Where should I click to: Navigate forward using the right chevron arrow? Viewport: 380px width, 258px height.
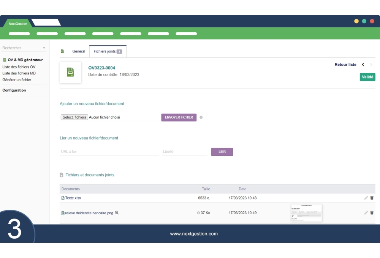click(371, 65)
